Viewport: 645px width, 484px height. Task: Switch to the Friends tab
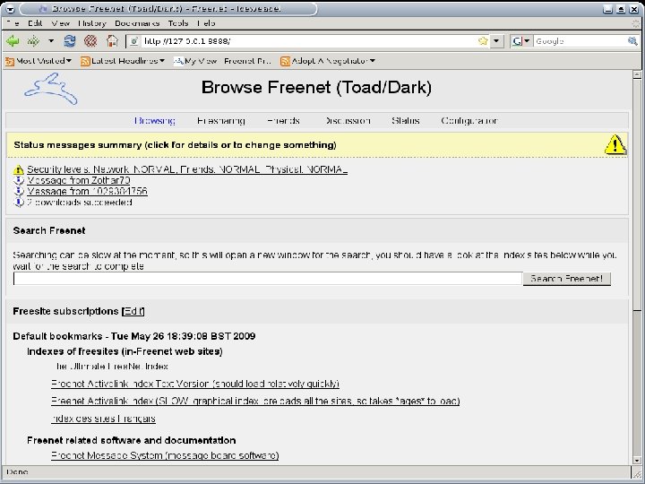[x=283, y=121]
